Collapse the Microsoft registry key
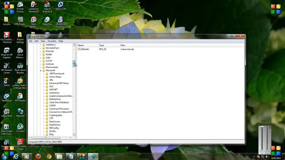The width and height of the screenshot is (285, 160). click(41, 70)
